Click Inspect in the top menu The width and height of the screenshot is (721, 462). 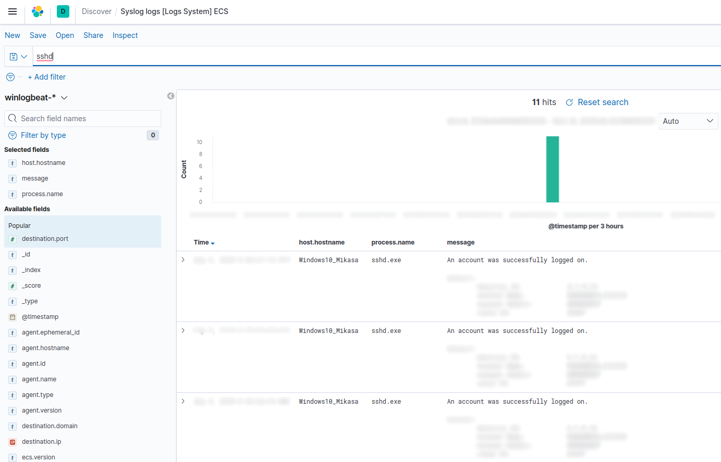coord(125,35)
